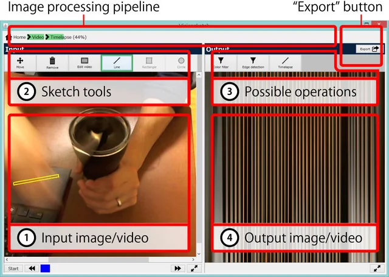Screen dimensions: 389x277
Task: Fast-forward the input video
Action: (177, 268)
